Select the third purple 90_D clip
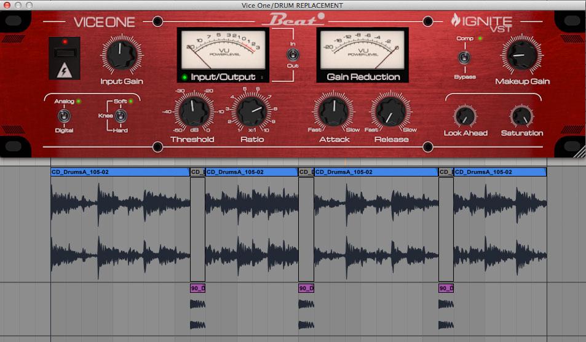This screenshot has height=342, width=586. coord(446,288)
